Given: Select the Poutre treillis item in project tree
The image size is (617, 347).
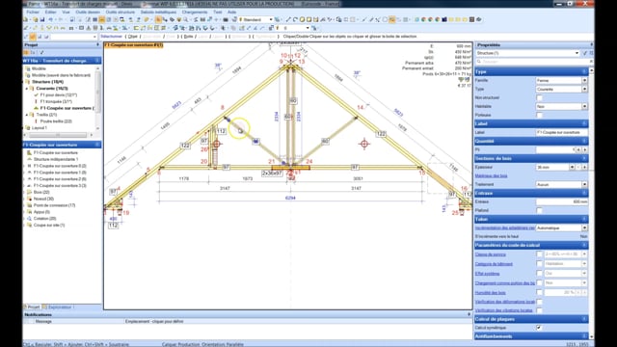Looking at the screenshot, I should click(56, 121).
